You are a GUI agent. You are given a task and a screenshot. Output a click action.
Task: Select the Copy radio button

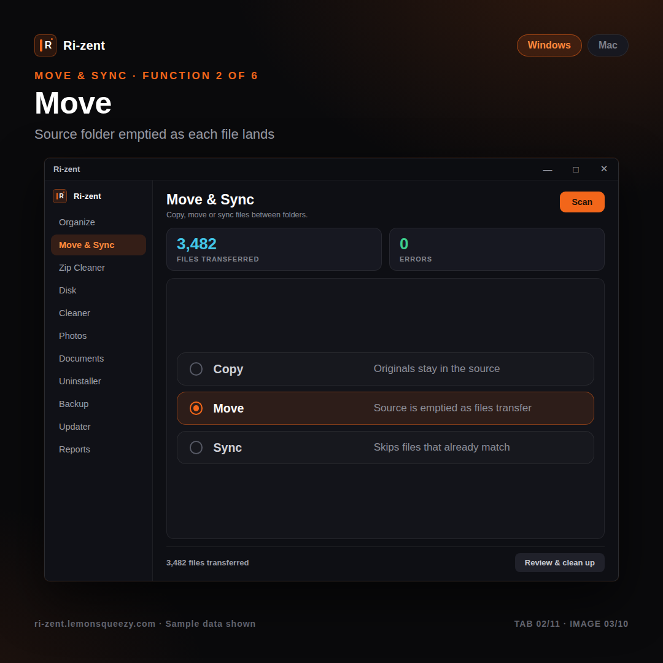tap(196, 369)
